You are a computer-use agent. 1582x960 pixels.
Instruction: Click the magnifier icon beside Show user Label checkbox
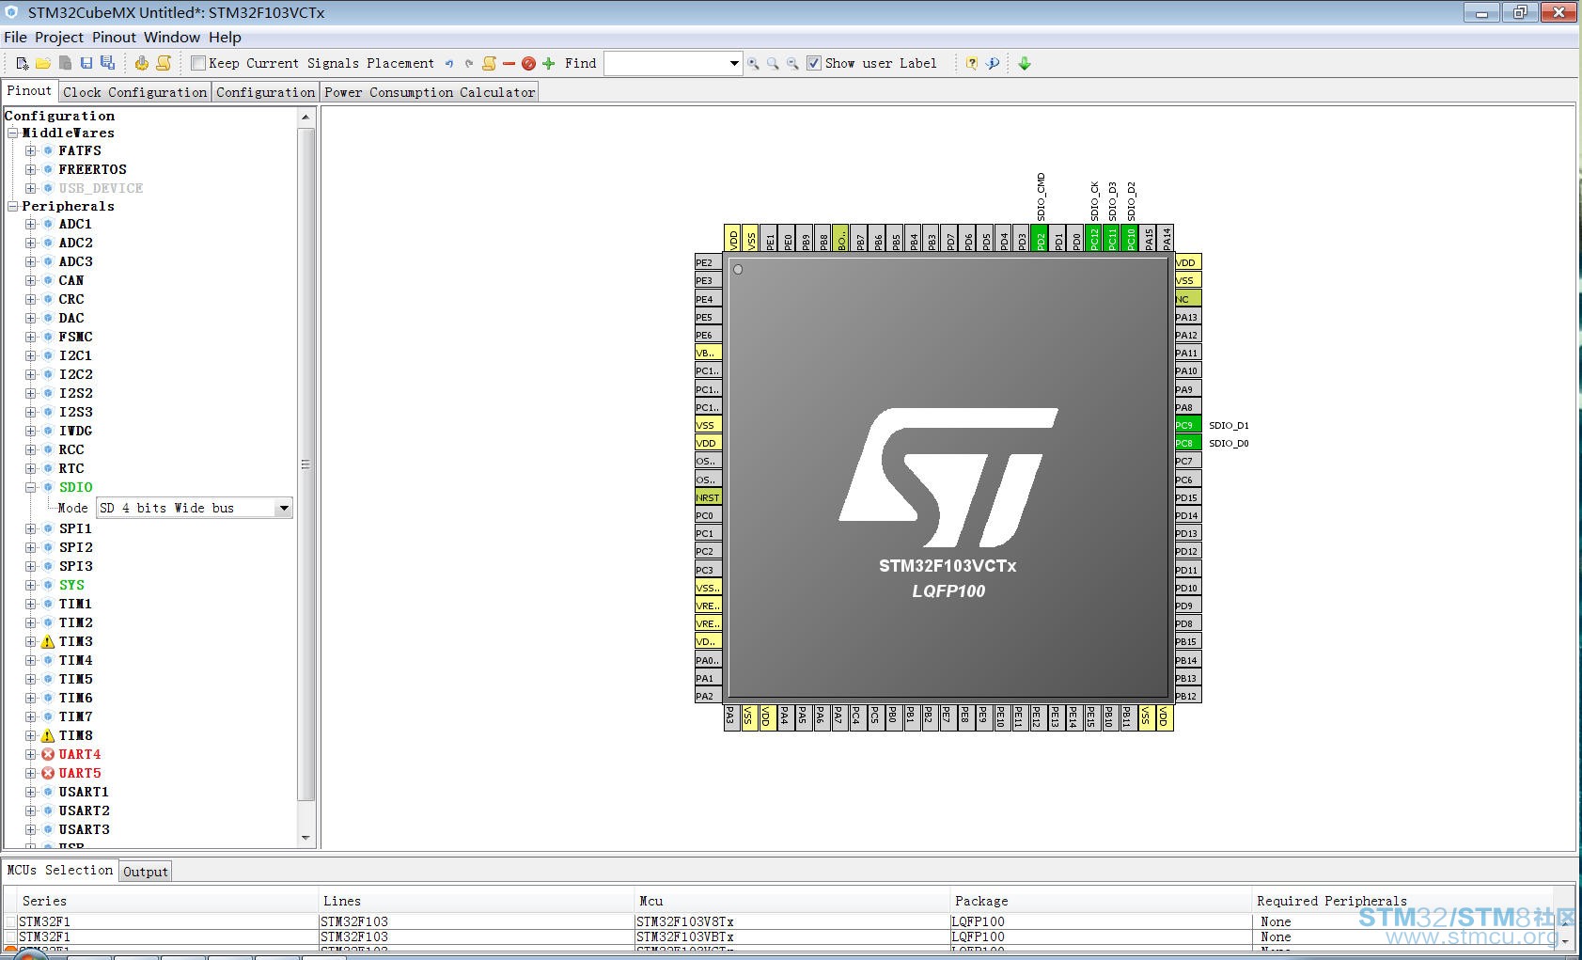[x=792, y=64]
